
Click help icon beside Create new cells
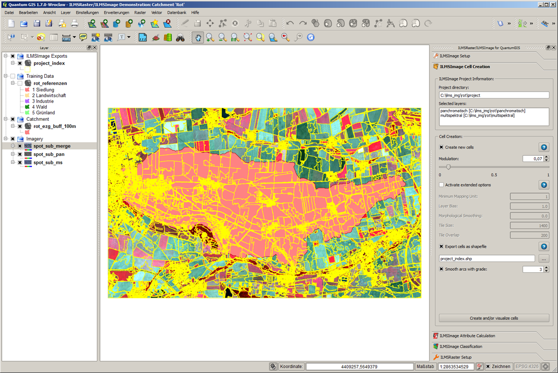coord(544,148)
